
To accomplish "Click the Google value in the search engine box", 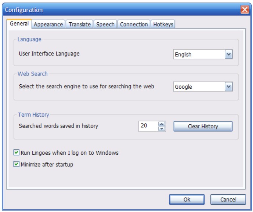I will (x=198, y=87).
